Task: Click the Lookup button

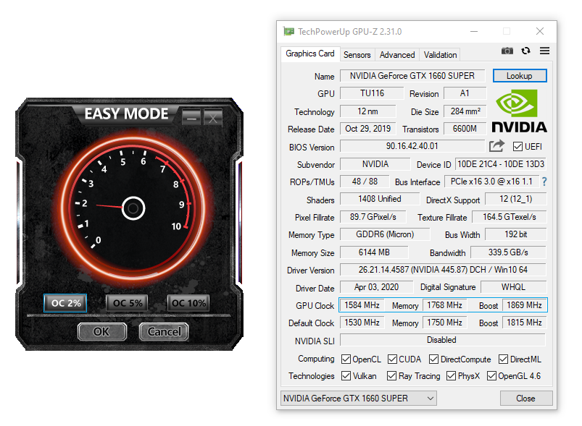Action: (x=520, y=75)
